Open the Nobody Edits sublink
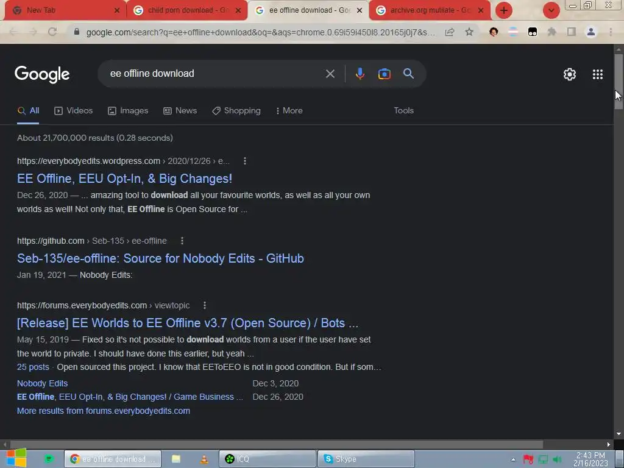The width and height of the screenshot is (624, 468). (42, 383)
